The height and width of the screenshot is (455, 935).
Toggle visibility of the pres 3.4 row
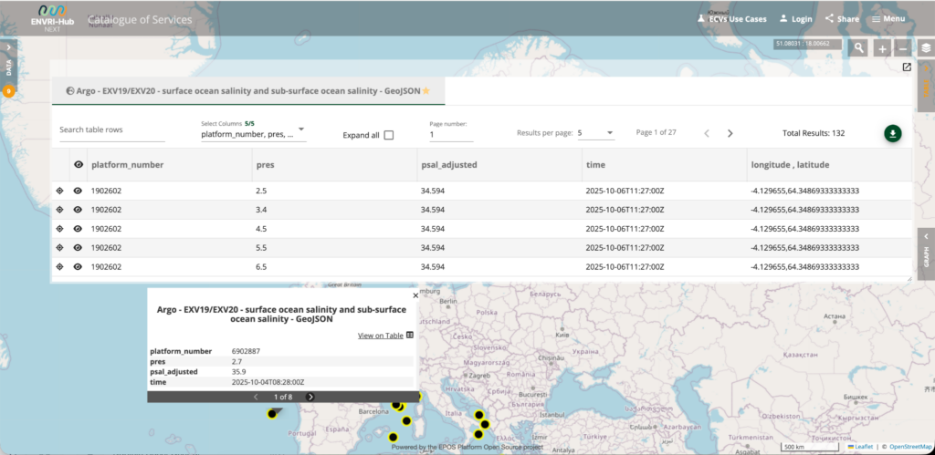[78, 210]
